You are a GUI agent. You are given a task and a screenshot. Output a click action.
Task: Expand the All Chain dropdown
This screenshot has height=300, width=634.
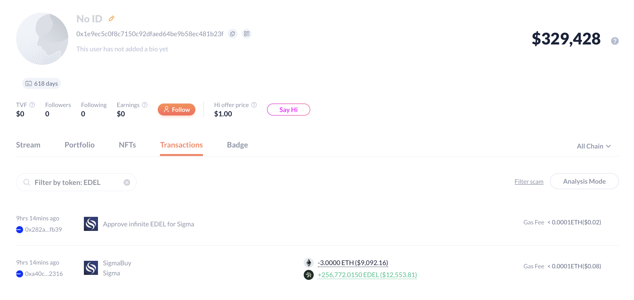(594, 146)
